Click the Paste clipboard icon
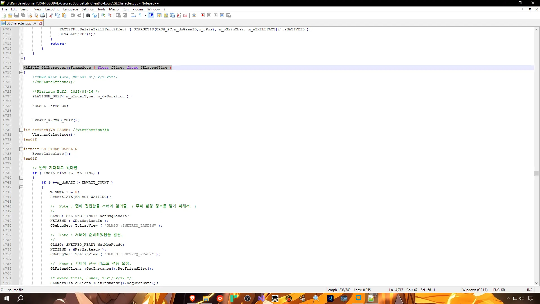 point(64,15)
